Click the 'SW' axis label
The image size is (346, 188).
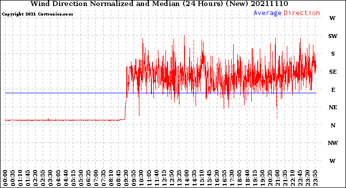(333, 36)
